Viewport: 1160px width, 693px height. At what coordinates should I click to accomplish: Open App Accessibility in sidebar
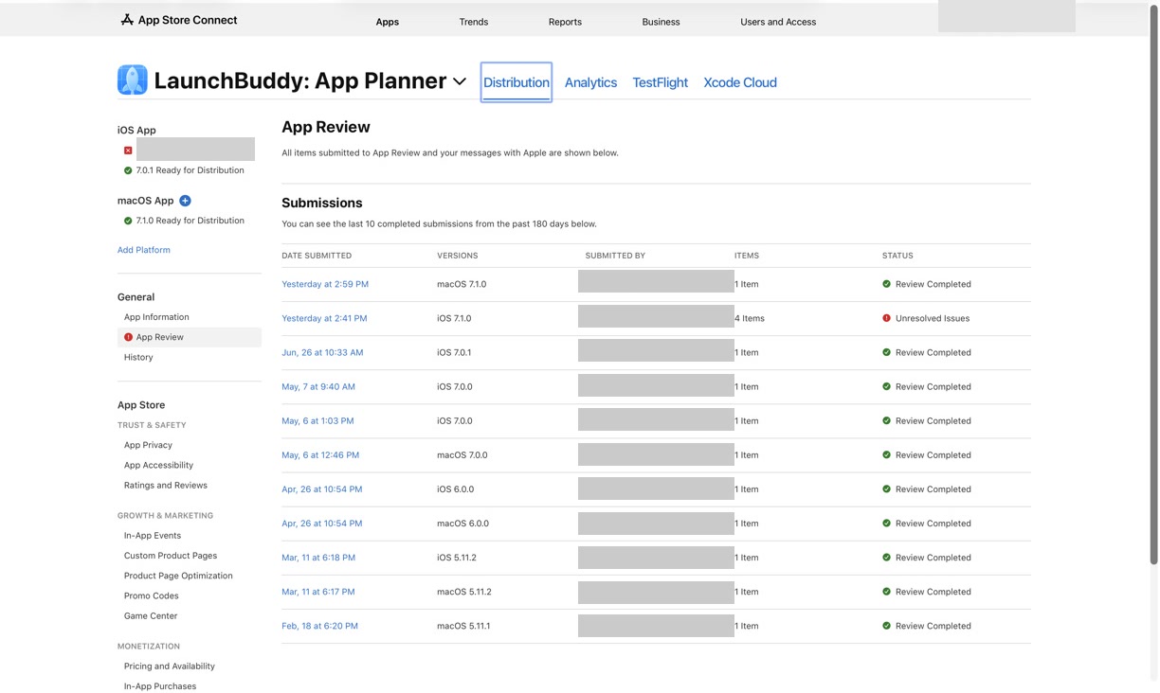coord(158,465)
